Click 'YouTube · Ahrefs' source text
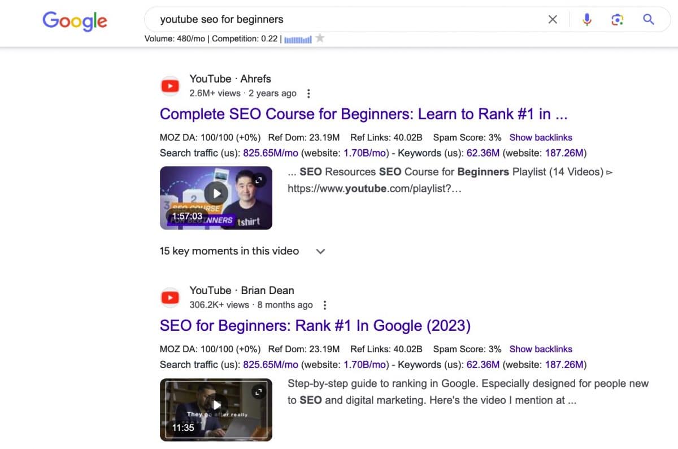This screenshot has height=449, width=678. coord(231,79)
